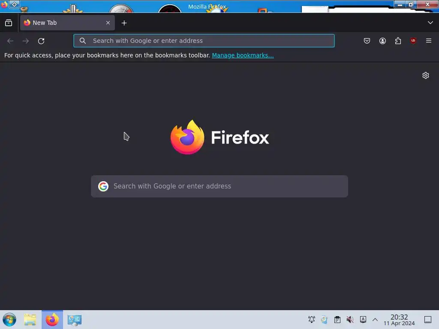Click the address bar magnifier icon

click(x=83, y=41)
